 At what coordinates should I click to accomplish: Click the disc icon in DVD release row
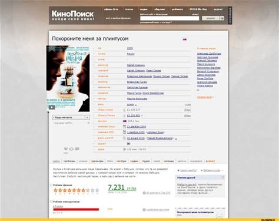click(x=124, y=138)
